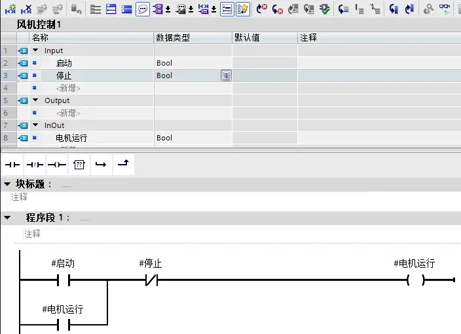Click Go to previous bookmark icon

(409, 9)
